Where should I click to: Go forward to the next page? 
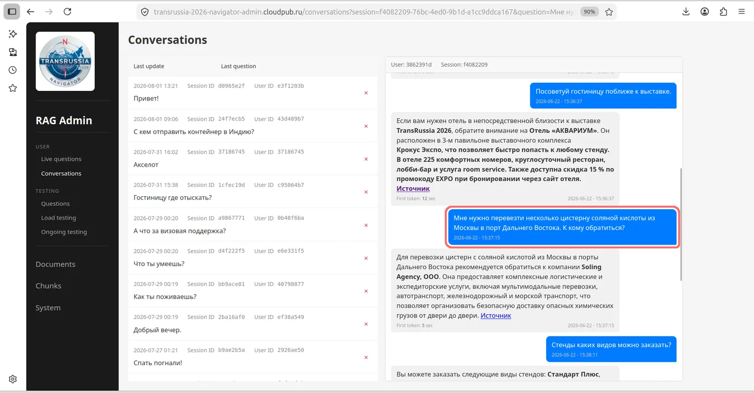click(49, 11)
